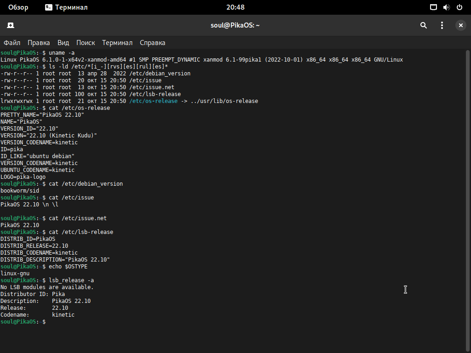The width and height of the screenshot is (471, 353).
Task: Click the PRETTY_NAME="PikaOS 22.10" line
Action: [x=42, y=115]
